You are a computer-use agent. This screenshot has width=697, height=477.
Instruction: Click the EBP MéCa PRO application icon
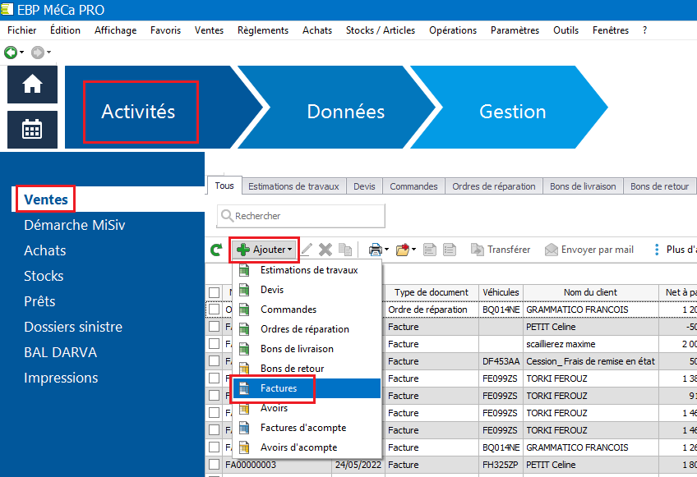pos(7,9)
